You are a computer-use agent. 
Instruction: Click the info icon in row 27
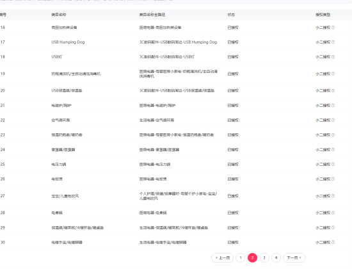coord(333,196)
